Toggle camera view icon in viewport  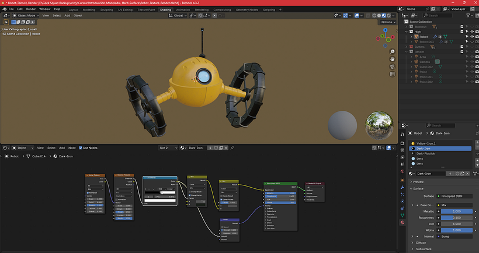393,67
